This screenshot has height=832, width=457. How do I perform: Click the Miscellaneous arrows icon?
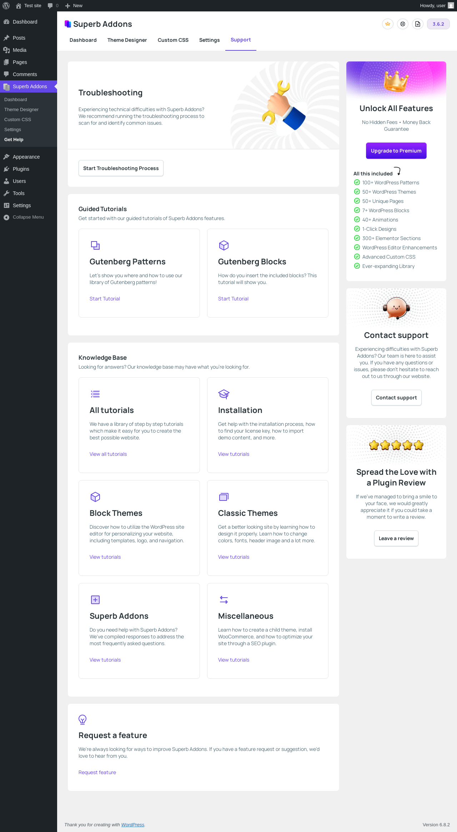224,600
